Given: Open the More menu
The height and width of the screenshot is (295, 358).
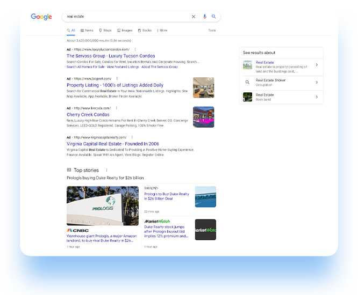Looking at the screenshot, I should pos(162,30).
